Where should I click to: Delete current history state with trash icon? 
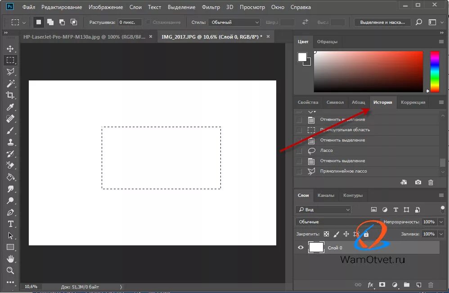tap(431, 182)
